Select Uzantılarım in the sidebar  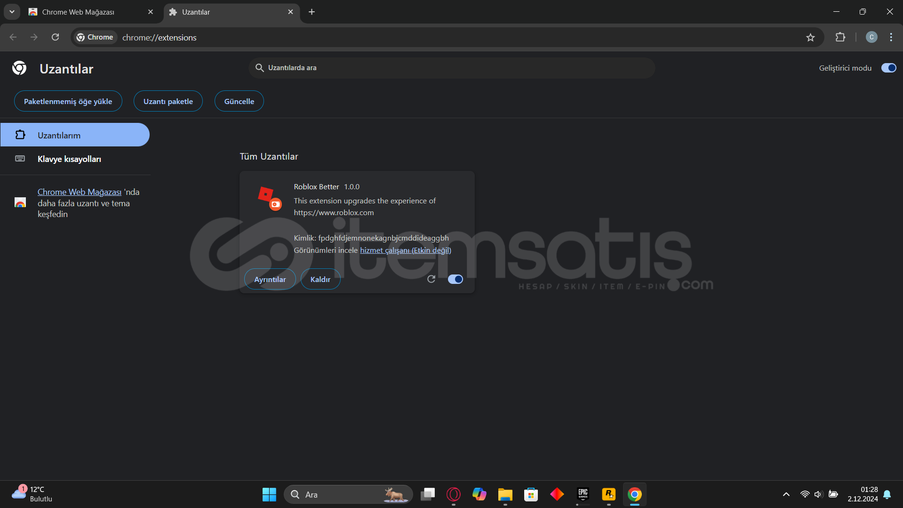click(75, 135)
